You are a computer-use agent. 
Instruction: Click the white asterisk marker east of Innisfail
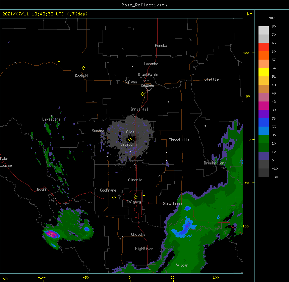[168, 101]
